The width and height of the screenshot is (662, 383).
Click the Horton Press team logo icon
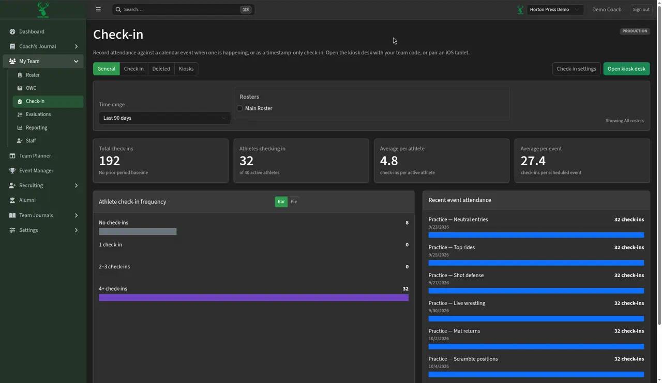click(520, 9)
